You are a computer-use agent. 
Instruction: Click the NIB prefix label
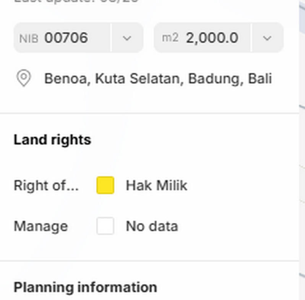[x=29, y=38]
